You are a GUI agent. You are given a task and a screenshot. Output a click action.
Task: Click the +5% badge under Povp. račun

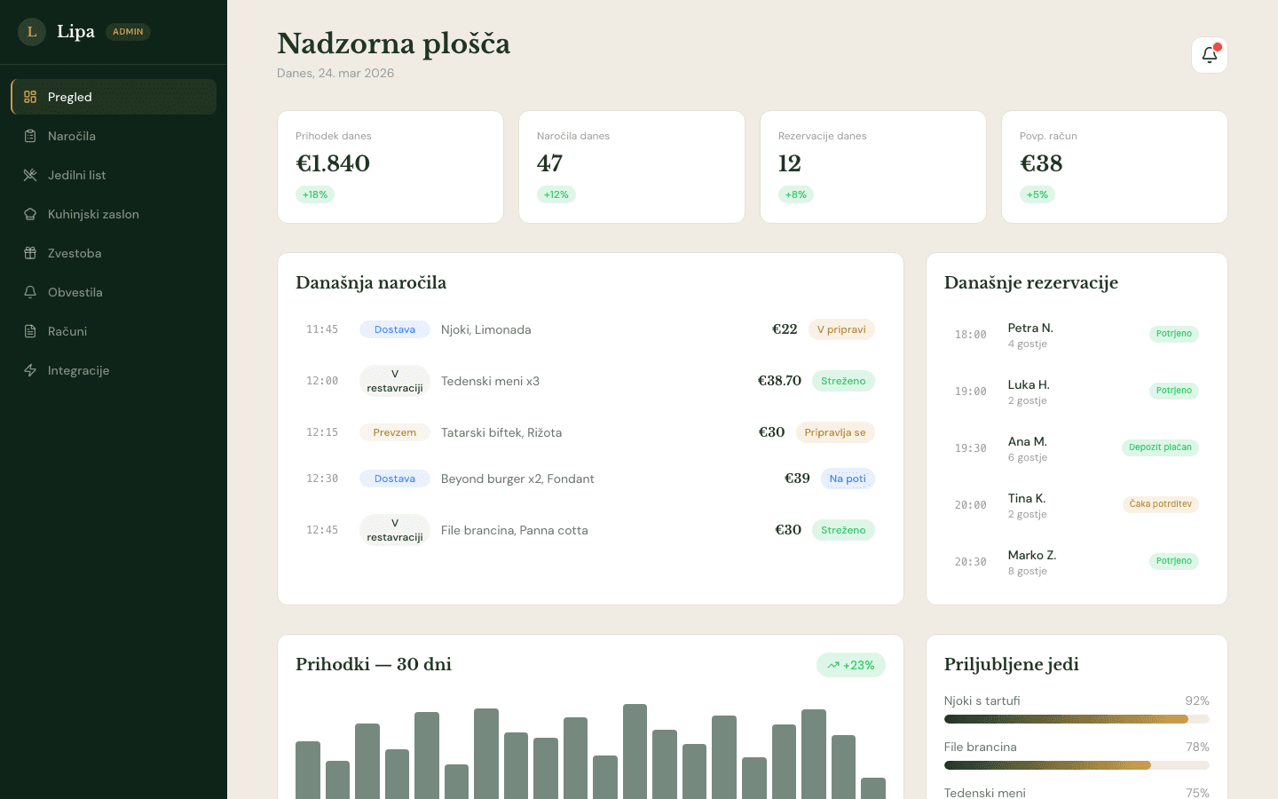tap(1037, 194)
